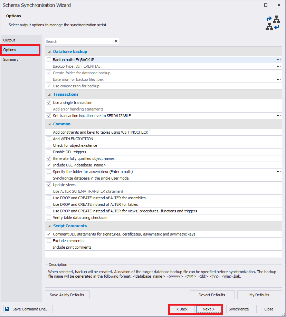Open ellipsis editor for Backup type row

pyautogui.click(x=278, y=66)
